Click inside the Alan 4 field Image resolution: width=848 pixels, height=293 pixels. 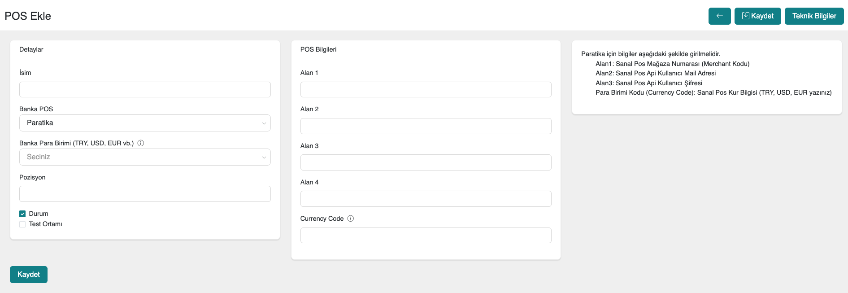click(x=426, y=199)
